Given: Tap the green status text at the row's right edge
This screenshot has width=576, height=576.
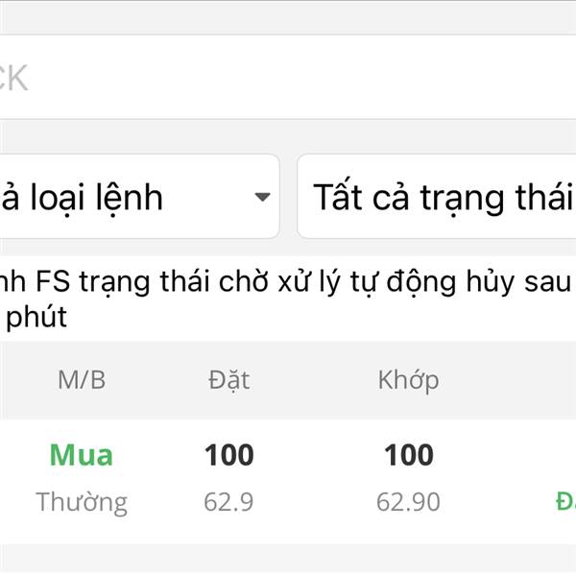Looking at the screenshot, I should point(565,500).
